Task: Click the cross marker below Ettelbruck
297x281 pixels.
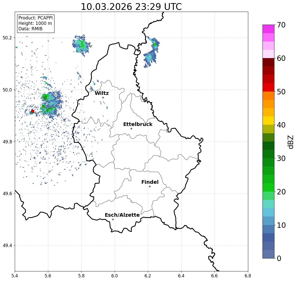Action: click(x=131, y=129)
